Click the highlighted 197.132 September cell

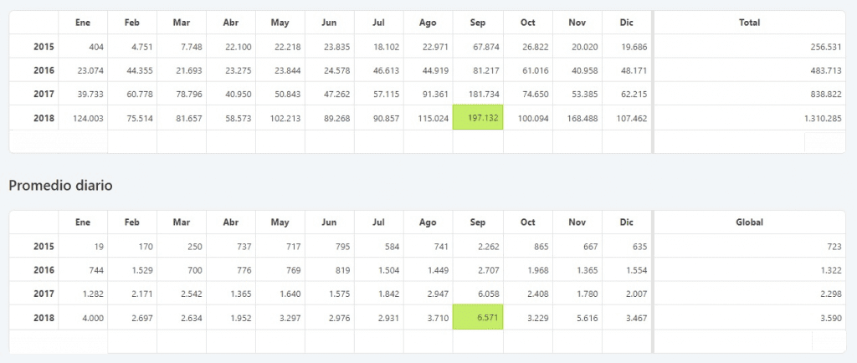478,118
